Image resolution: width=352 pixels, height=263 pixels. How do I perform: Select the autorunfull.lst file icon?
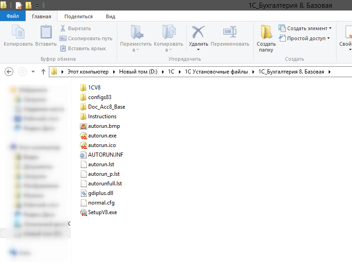(83, 184)
